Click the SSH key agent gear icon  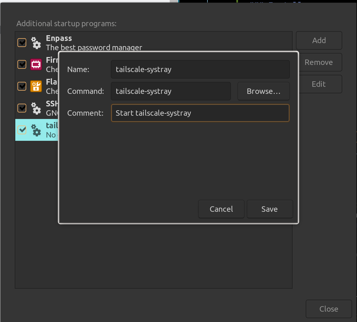(x=36, y=108)
